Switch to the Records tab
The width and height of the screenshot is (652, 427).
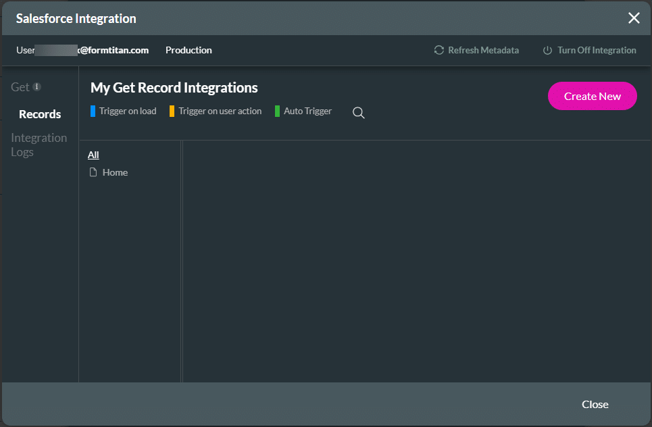coord(39,114)
